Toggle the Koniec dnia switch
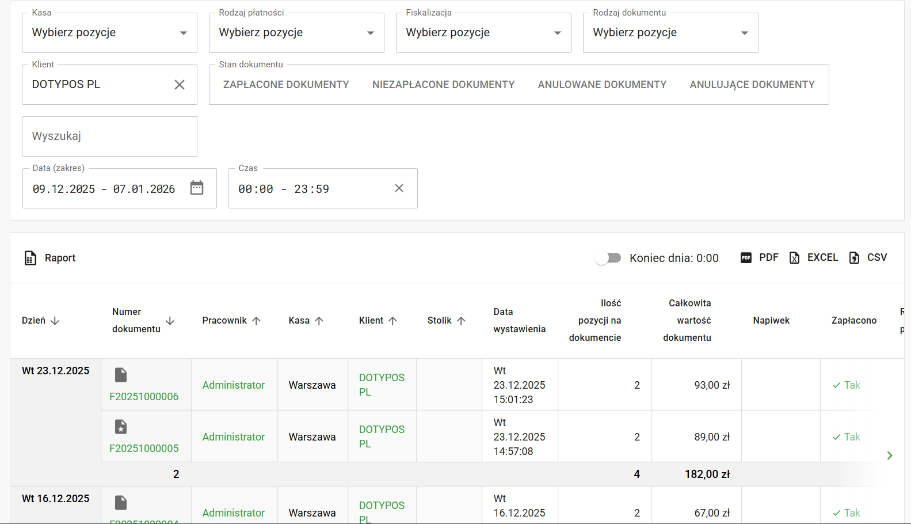 click(x=608, y=258)
